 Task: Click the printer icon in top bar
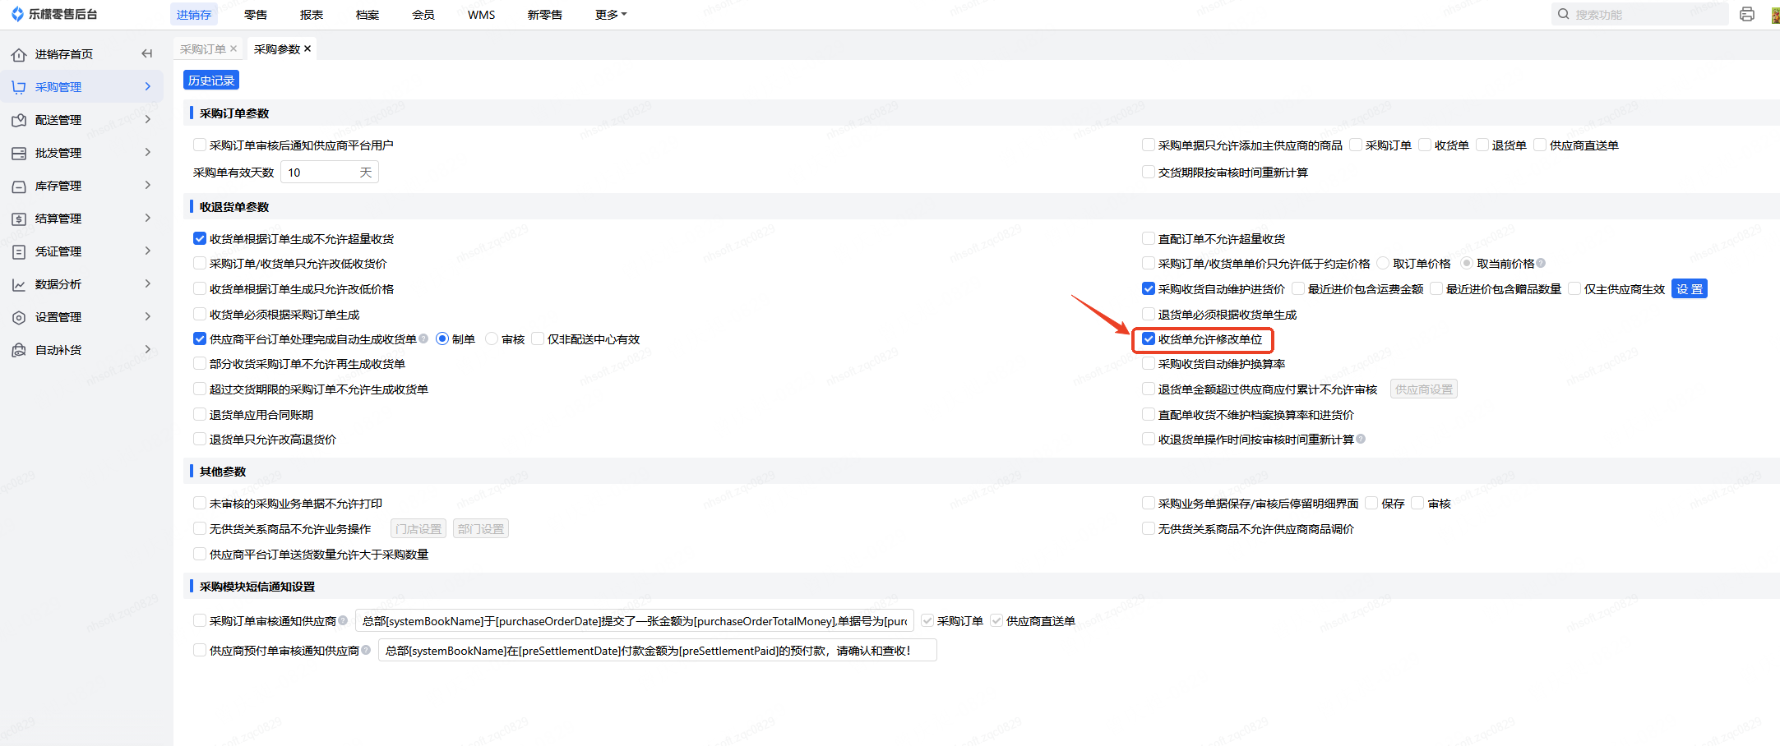tap(1747, 14)
